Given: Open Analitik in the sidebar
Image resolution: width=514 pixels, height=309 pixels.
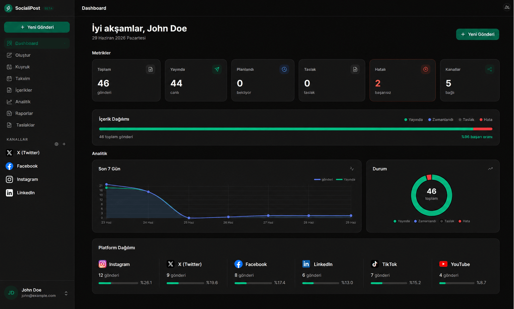Looking at the screenshot, I should coord(37,102).
